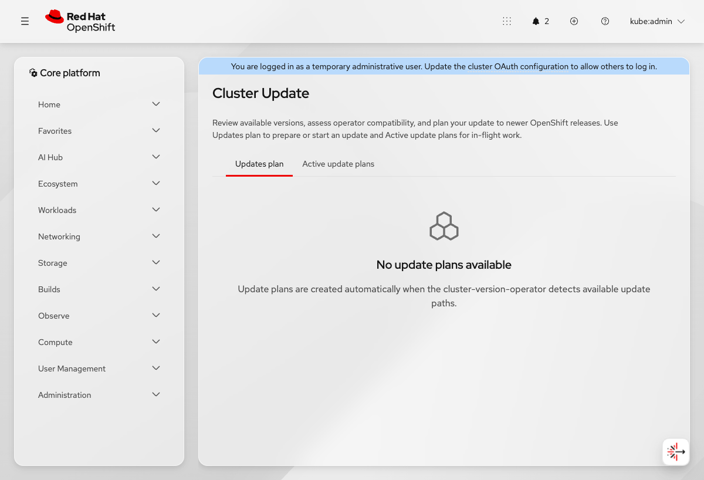Open the kube:admin user dropdown
The image size is (704, 480).
tap(657, 21)
